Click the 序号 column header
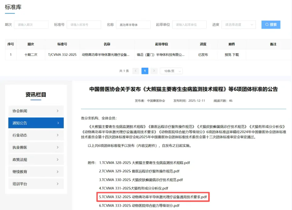Screen dimensions: 292x210 (11, 44)
